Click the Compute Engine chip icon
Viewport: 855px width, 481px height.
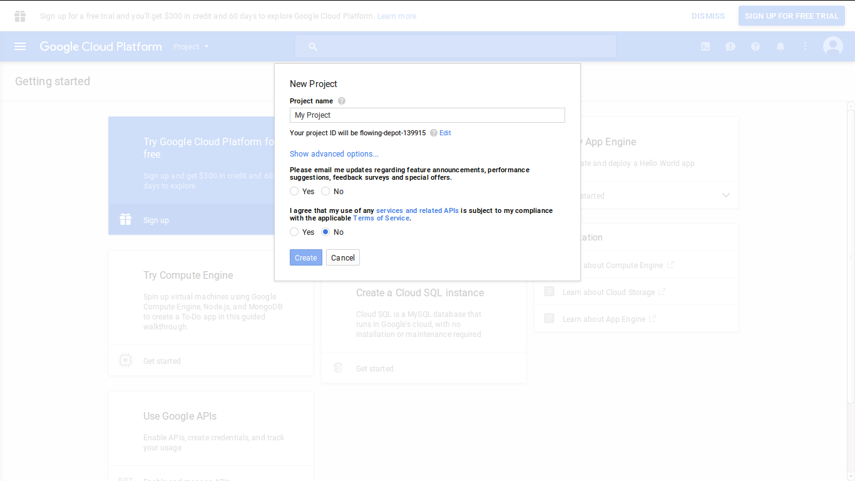click(x=126, y=361)
